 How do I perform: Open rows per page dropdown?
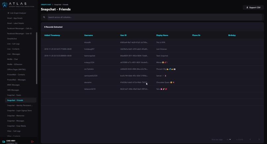[229, 139]
